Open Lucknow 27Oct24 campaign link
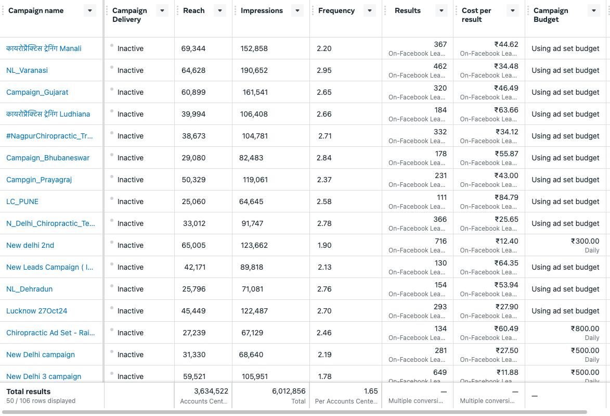610x416 pixels. click(36, 311)
